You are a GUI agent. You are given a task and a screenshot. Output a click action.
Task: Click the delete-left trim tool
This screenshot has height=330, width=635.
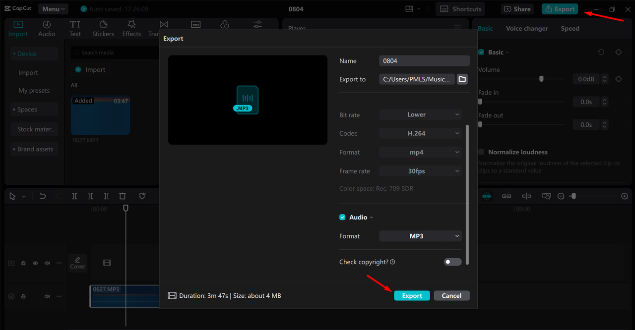click(x=90, y=196)
